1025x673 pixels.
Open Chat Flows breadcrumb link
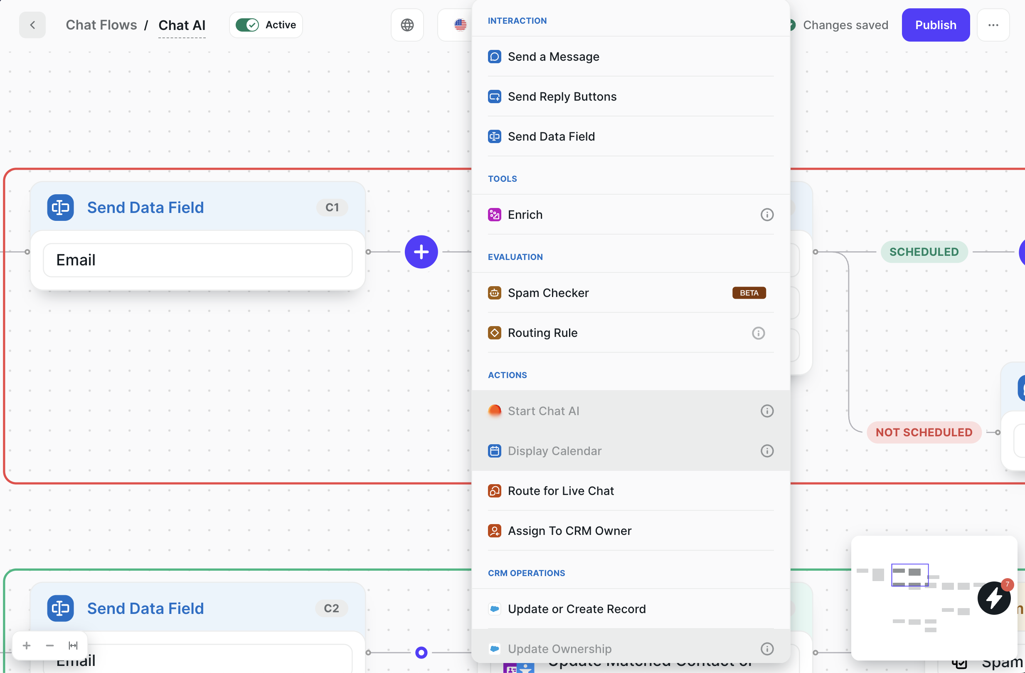(x=101, y=25)
